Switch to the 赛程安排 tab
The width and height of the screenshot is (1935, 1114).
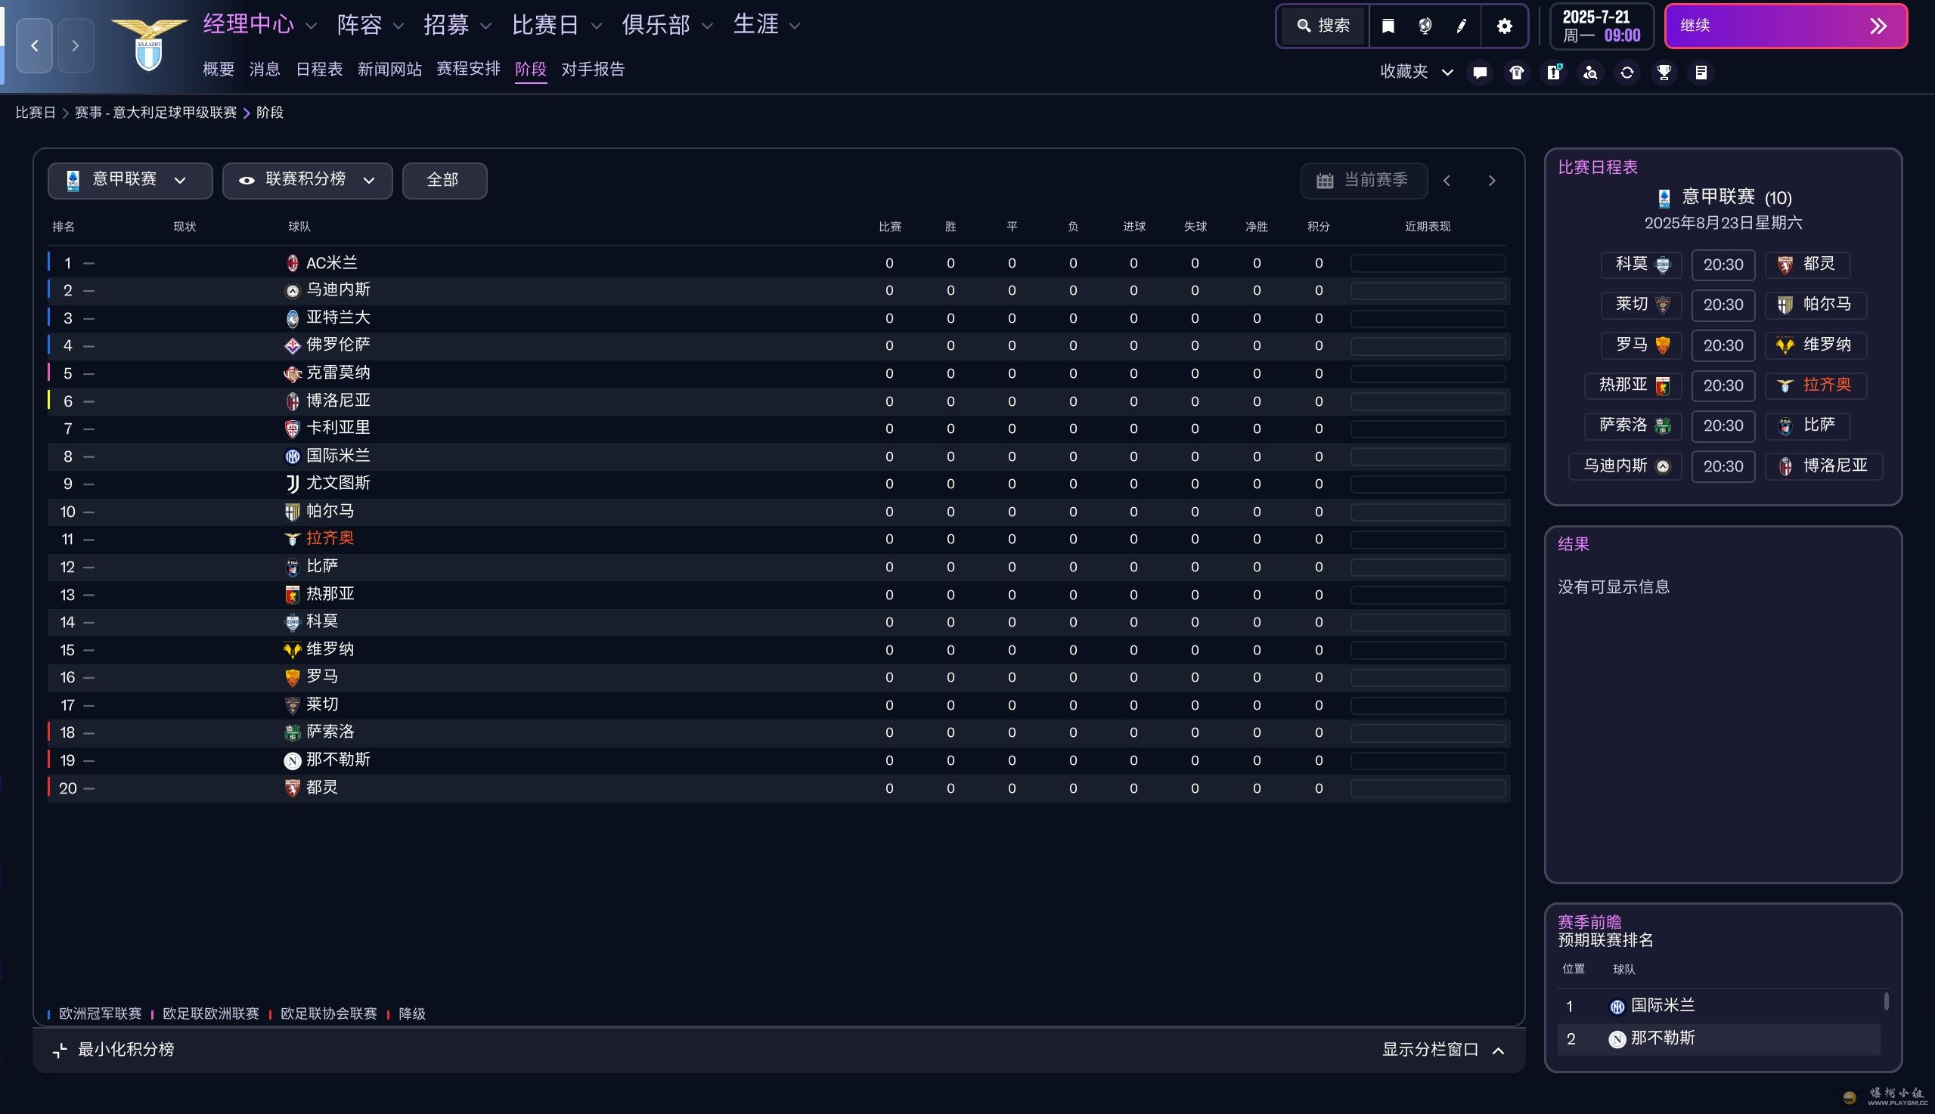[x=467, y=69]
